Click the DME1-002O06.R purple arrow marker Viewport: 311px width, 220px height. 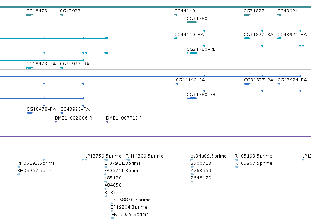[56, 122]
